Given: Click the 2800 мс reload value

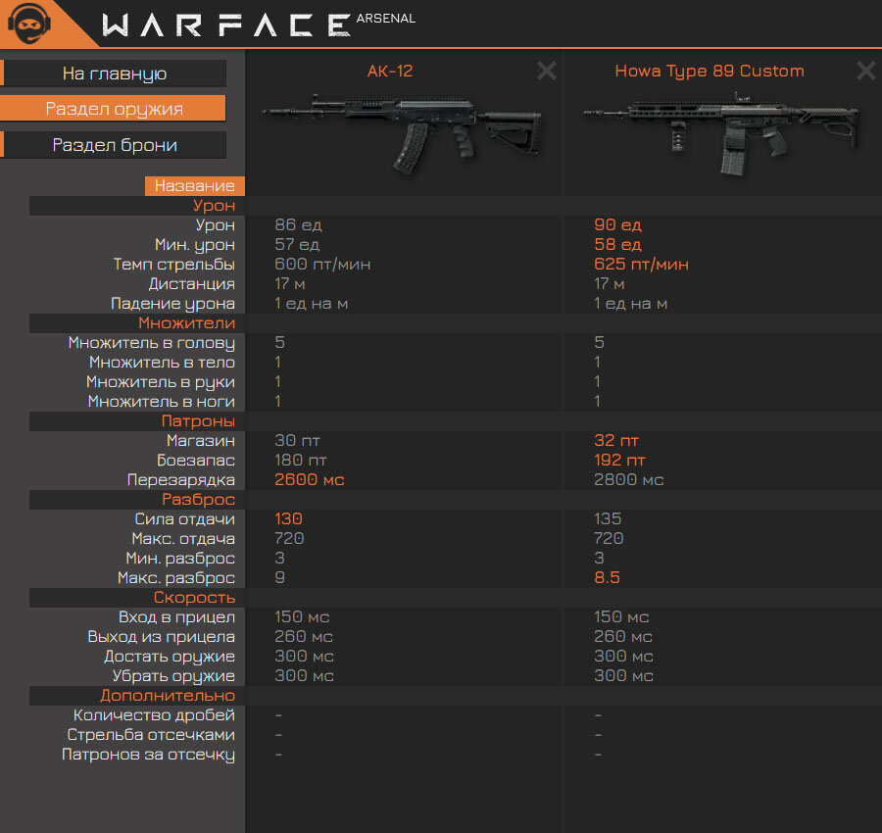Looking at the screenshot, I should 629,480.
